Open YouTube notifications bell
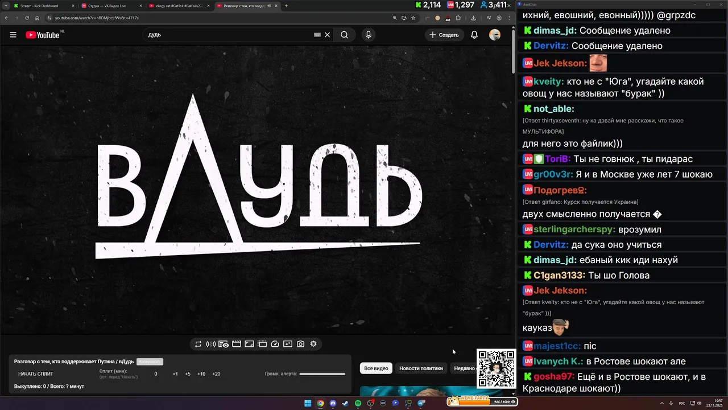728x410 pixels. tap(474, 35)
